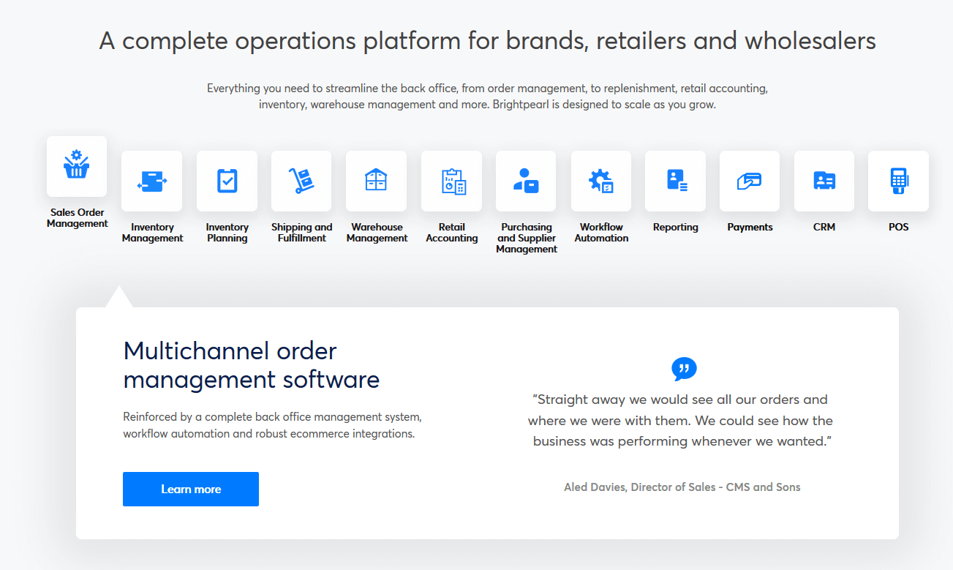Click the blue quotation bubble icon
The image size is (953, 570).
point(684,370)
